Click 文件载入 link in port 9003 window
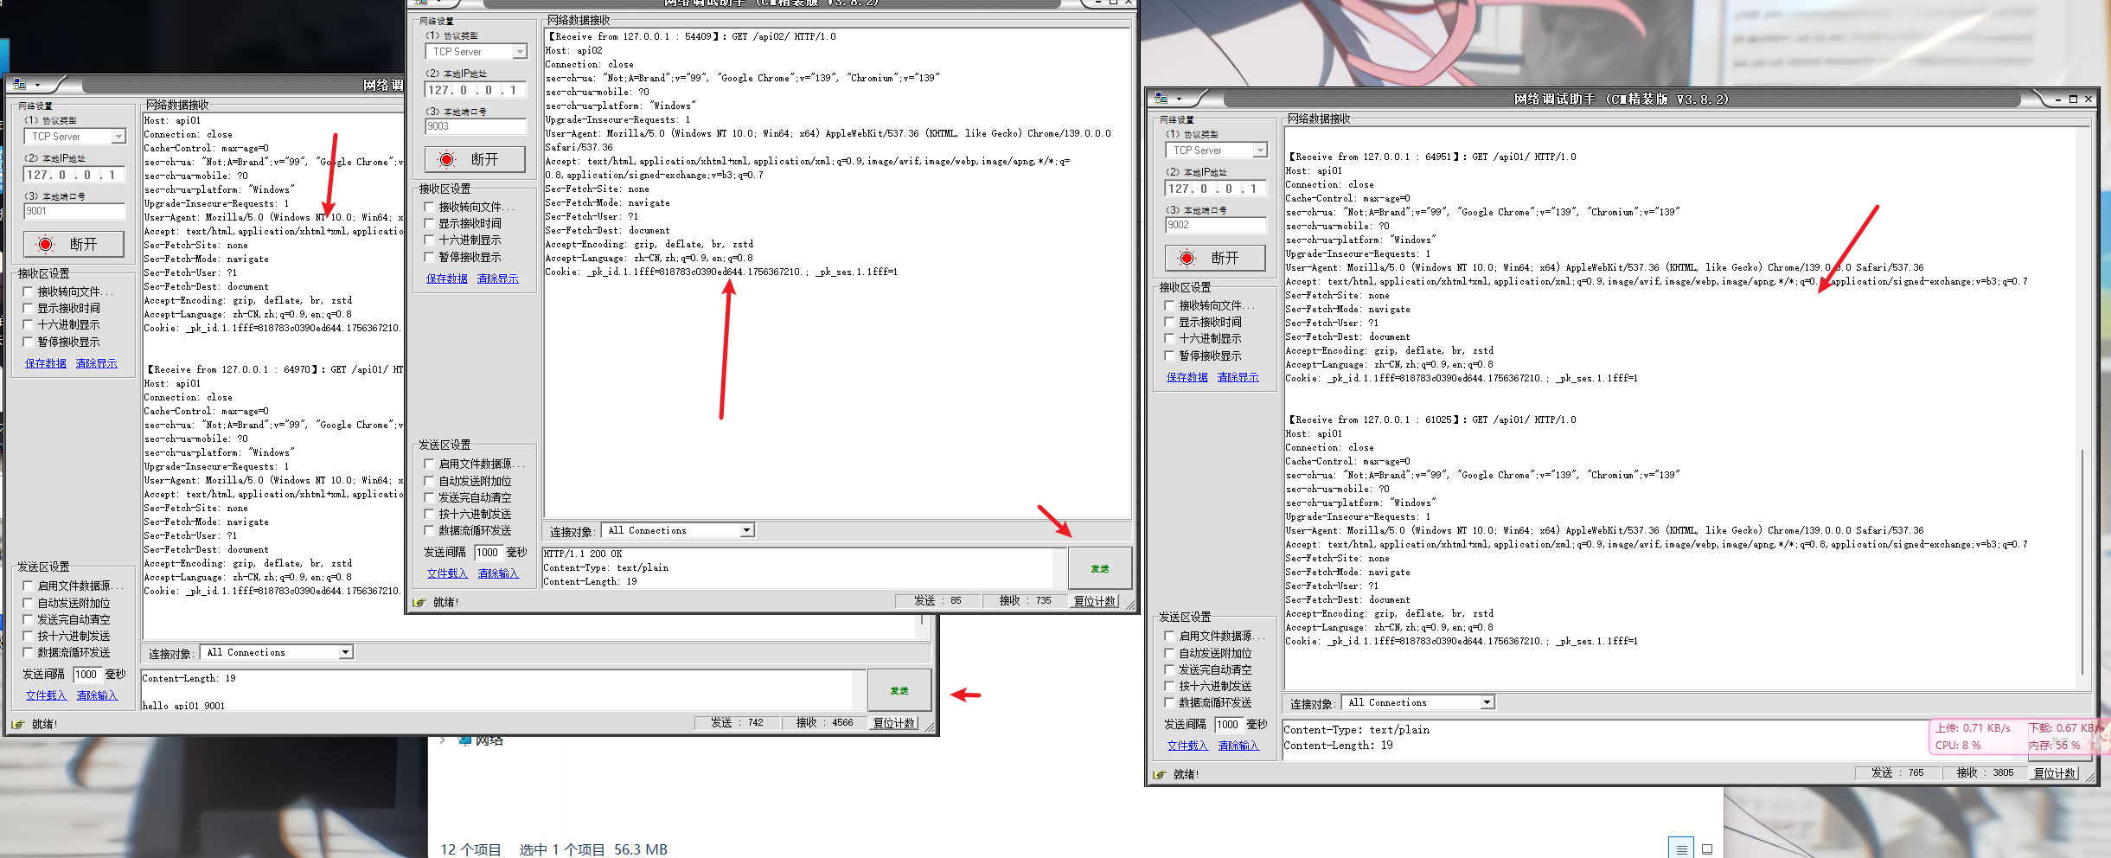 447,573
